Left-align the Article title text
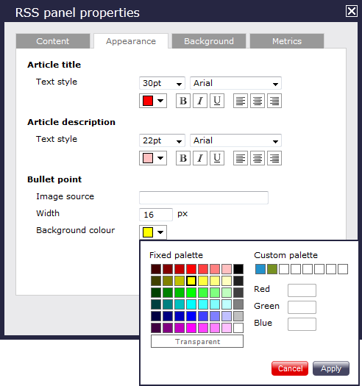Screen dimensions: 362x386 (x=241, y=101)
